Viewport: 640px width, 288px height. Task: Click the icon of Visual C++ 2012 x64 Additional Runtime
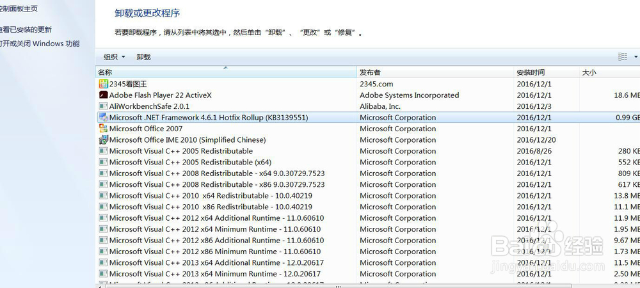(104, 218)
